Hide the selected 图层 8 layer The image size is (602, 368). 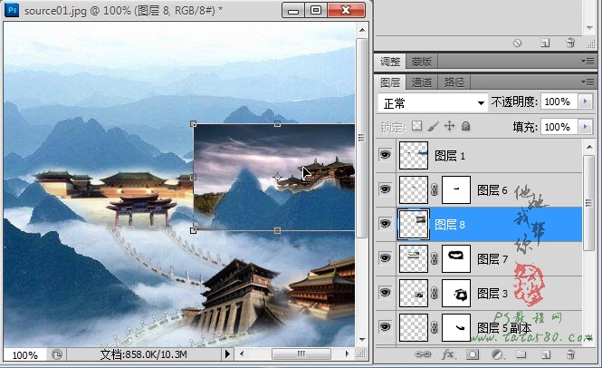click(x=385, y=224)
